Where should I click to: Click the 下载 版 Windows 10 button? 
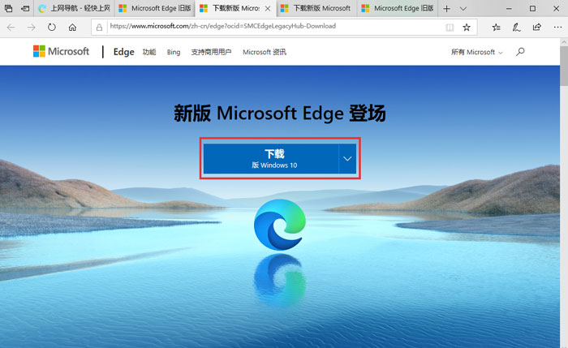coord(270,159)
